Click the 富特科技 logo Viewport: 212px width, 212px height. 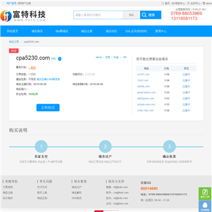pyautogui.click(x=23, y=16)
